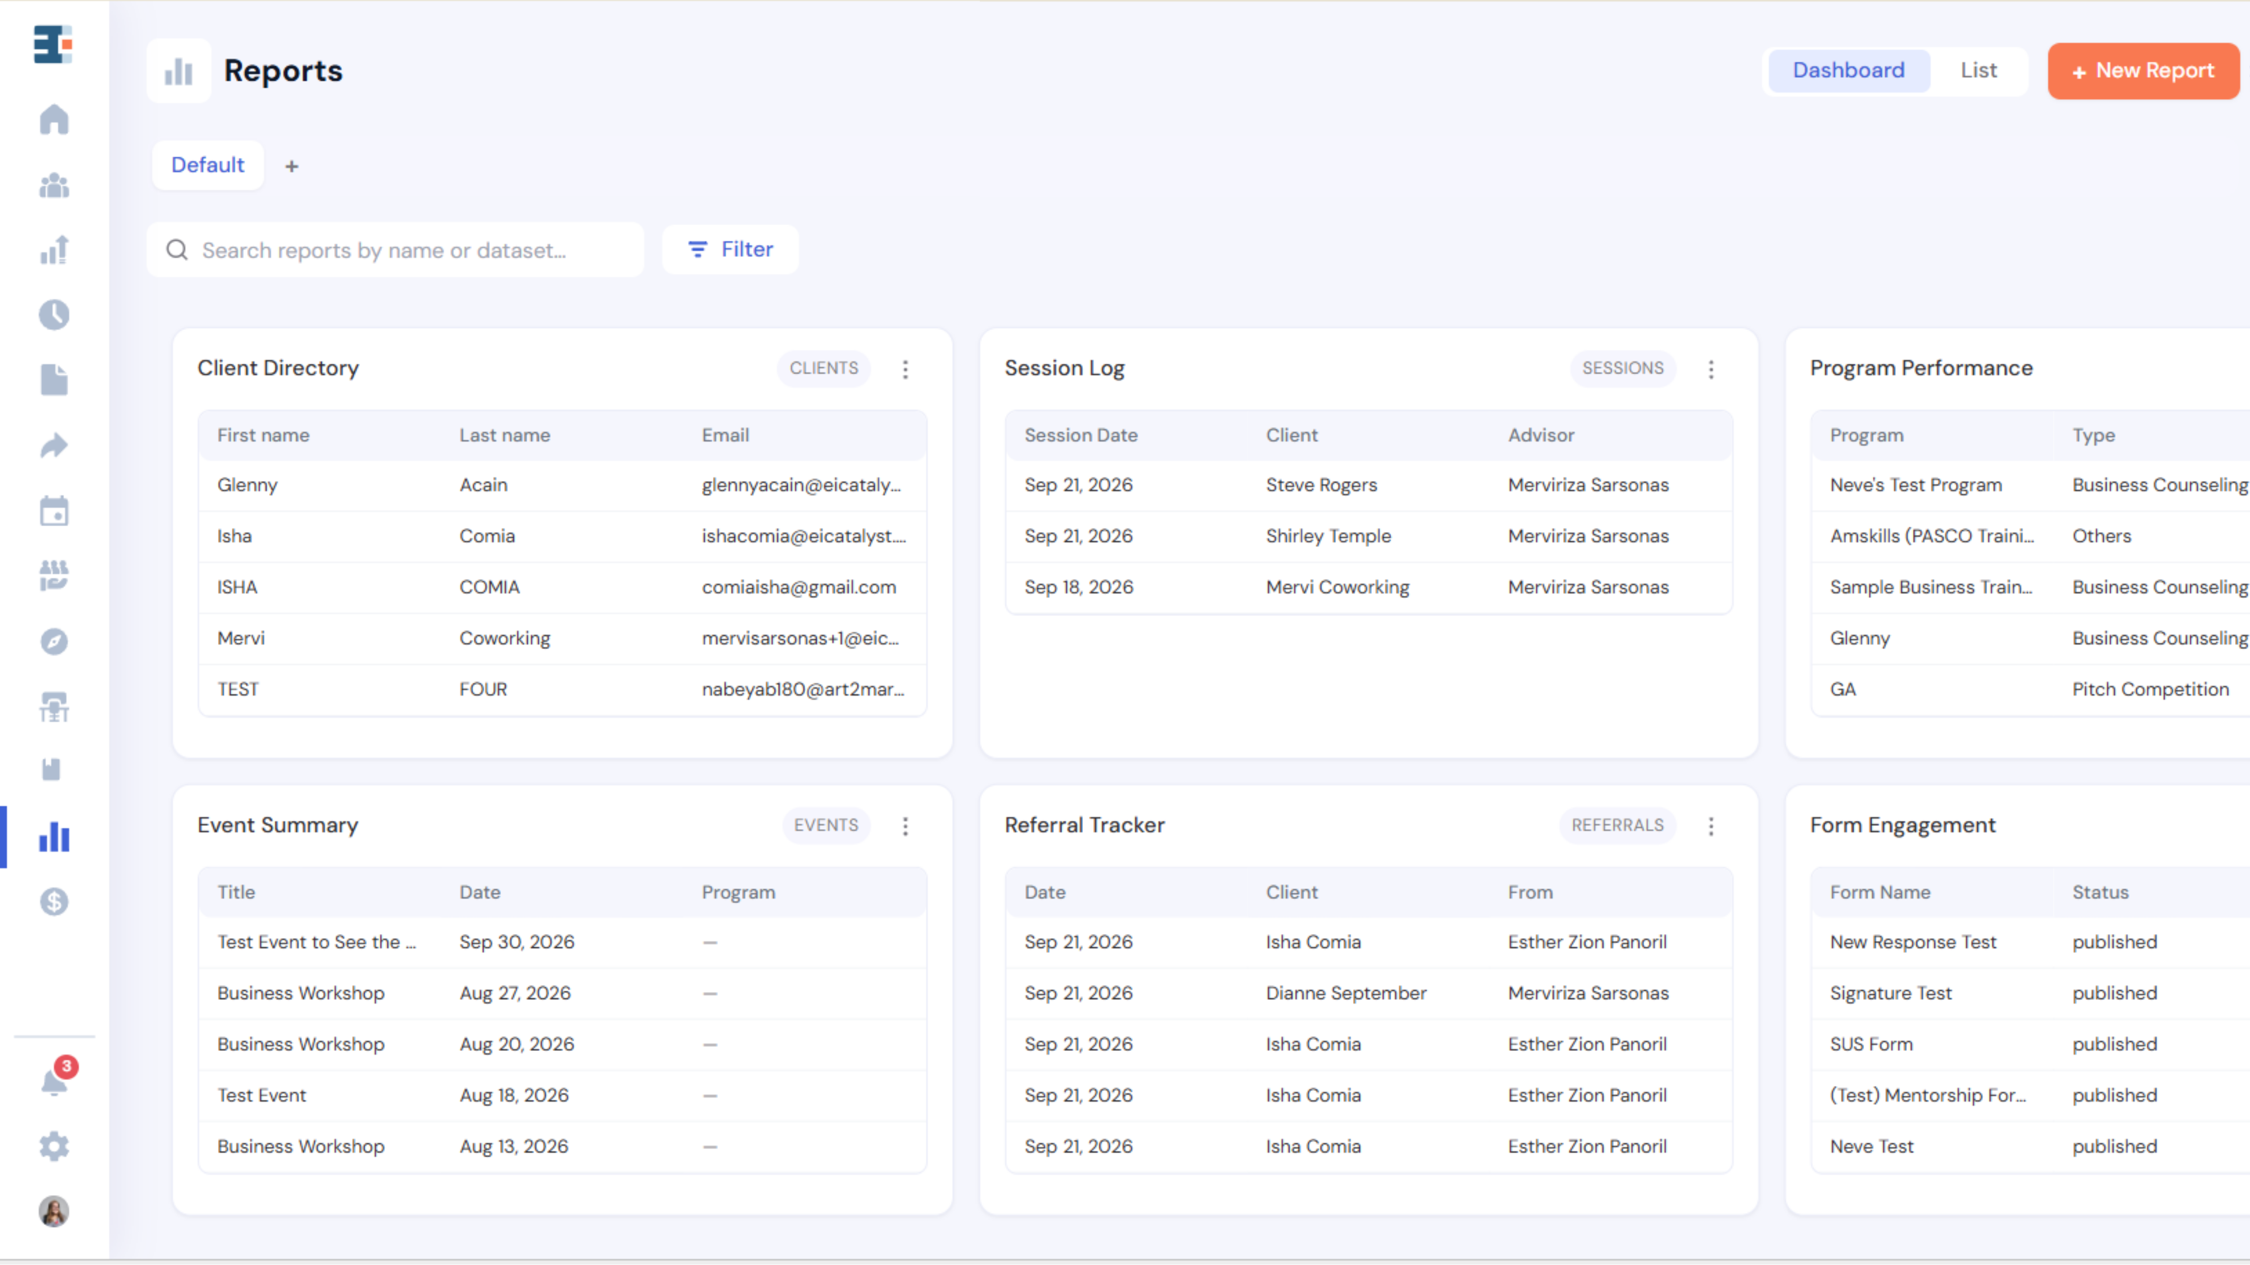2250x1265 pixels.
Task: Open Client Directory card options menu
Action: pos(906,369)
